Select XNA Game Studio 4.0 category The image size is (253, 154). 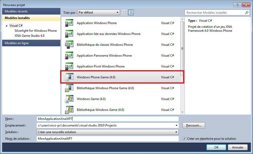(x=29, y=35)
